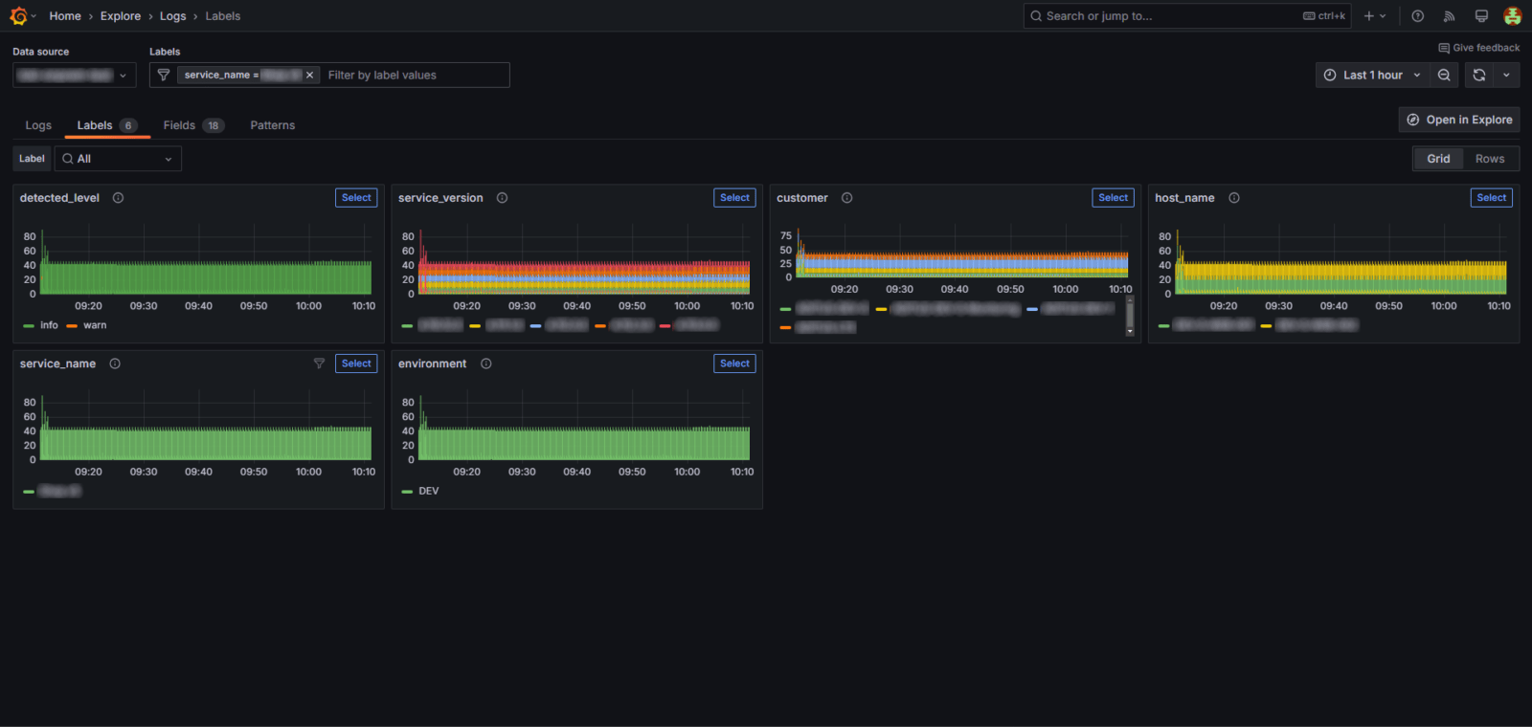The image size is (1532, 727).
Task: Switch to the Logs tab
Action: pyautogui.click(x=38, y=125)
